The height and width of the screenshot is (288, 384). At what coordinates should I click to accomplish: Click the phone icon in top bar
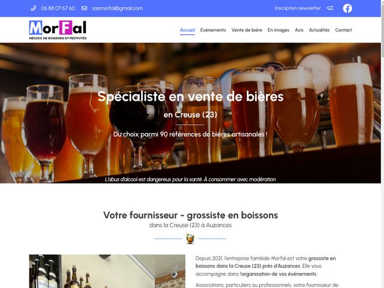(34, 8)
